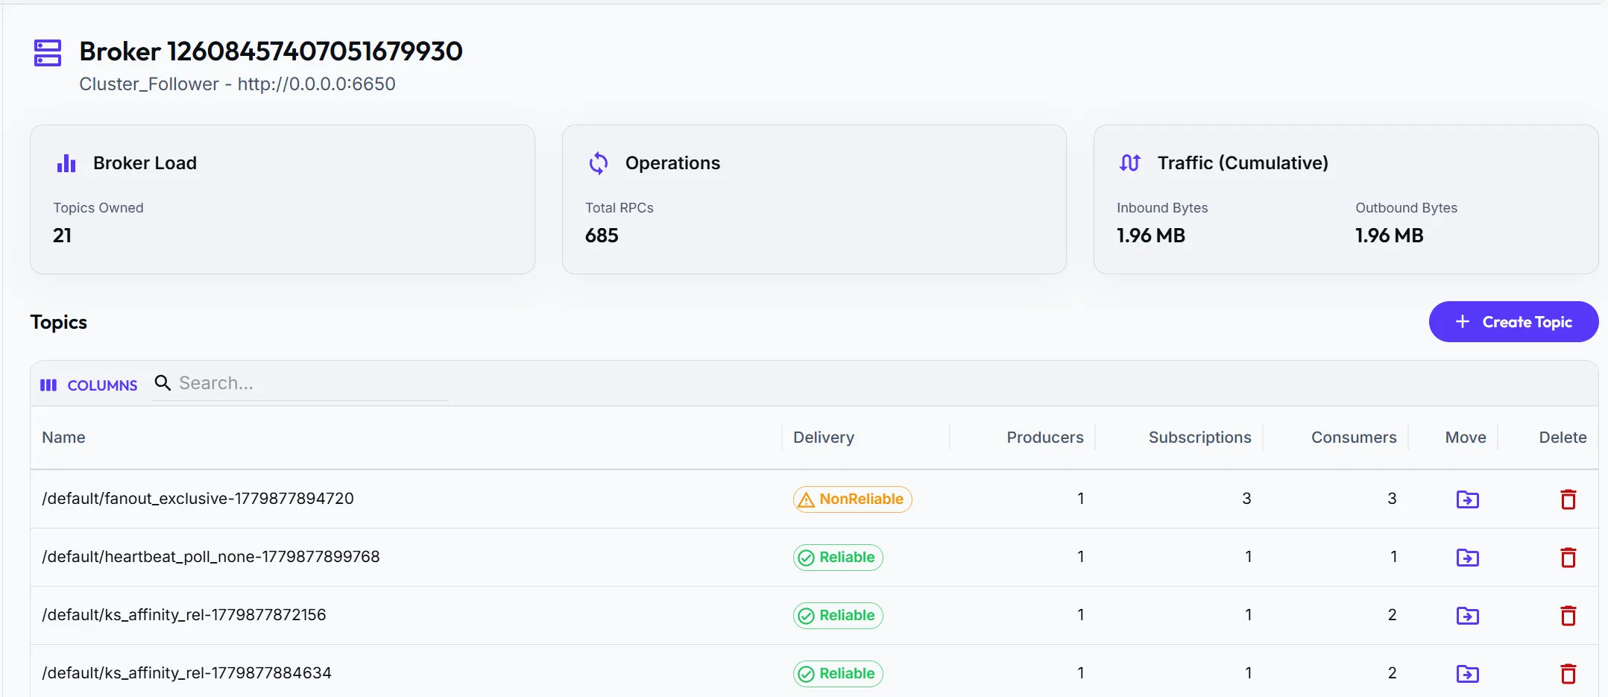Move topic heartbeat_poll_none-1779877899768
This screenshot has width=1608, height=697.
tap(1467, 557)
